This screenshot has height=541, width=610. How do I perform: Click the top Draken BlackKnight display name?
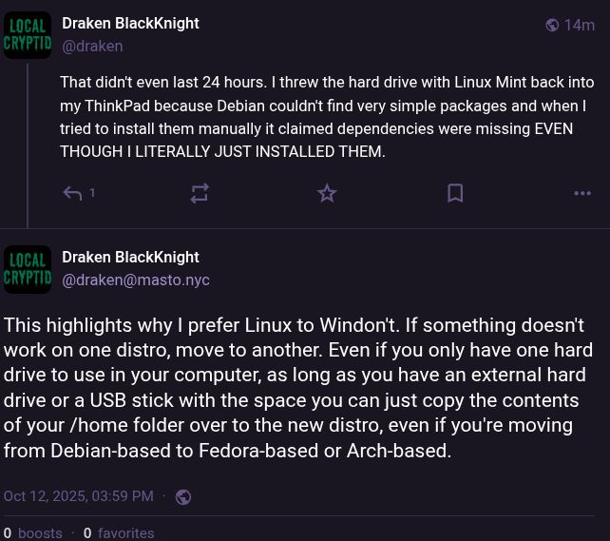tap(130, 23)
